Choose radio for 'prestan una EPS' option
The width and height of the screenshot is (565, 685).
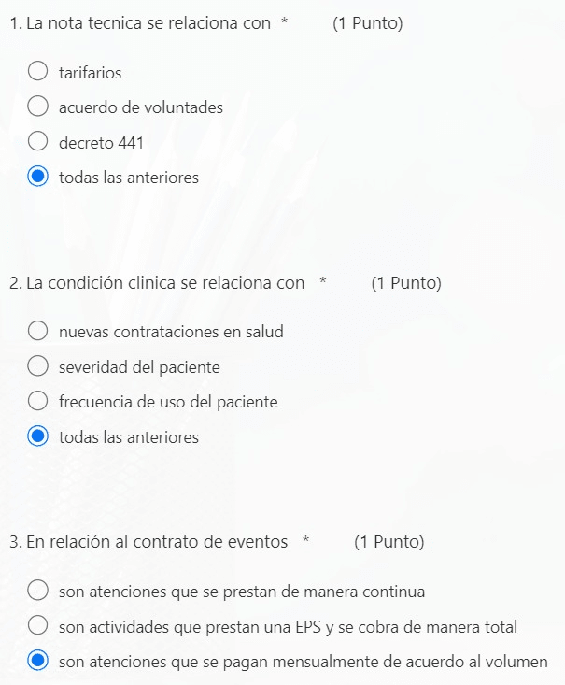click(x=37, y=626)
